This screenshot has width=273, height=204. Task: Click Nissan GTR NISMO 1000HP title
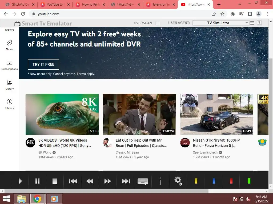pos(216,143)
